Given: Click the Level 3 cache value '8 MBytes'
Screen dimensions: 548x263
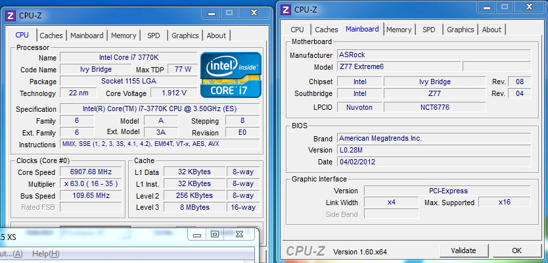Looking at the screenshot, I should tap(194, 207).
